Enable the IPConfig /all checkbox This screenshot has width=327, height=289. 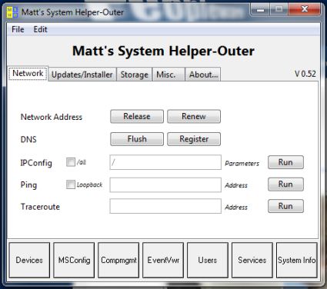tap(71, 162)
